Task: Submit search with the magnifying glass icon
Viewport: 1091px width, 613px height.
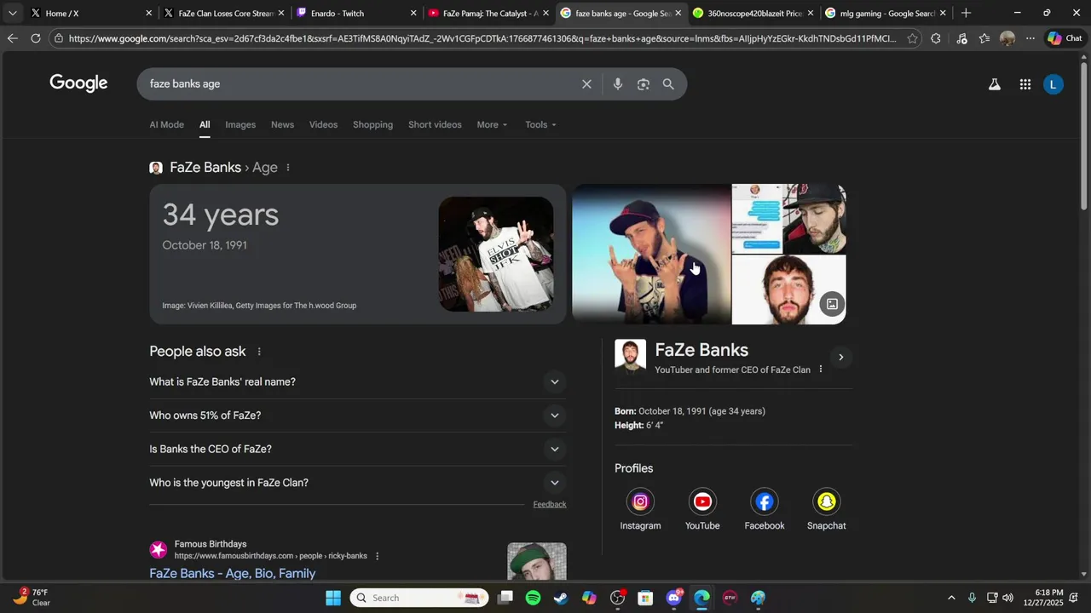Action: pos(668,84)
